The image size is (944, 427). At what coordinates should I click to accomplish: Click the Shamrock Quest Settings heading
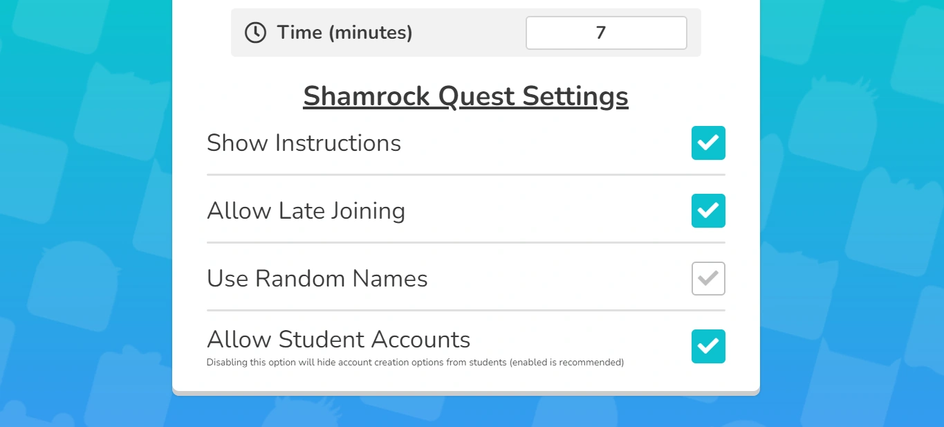(x=465, y=96)
